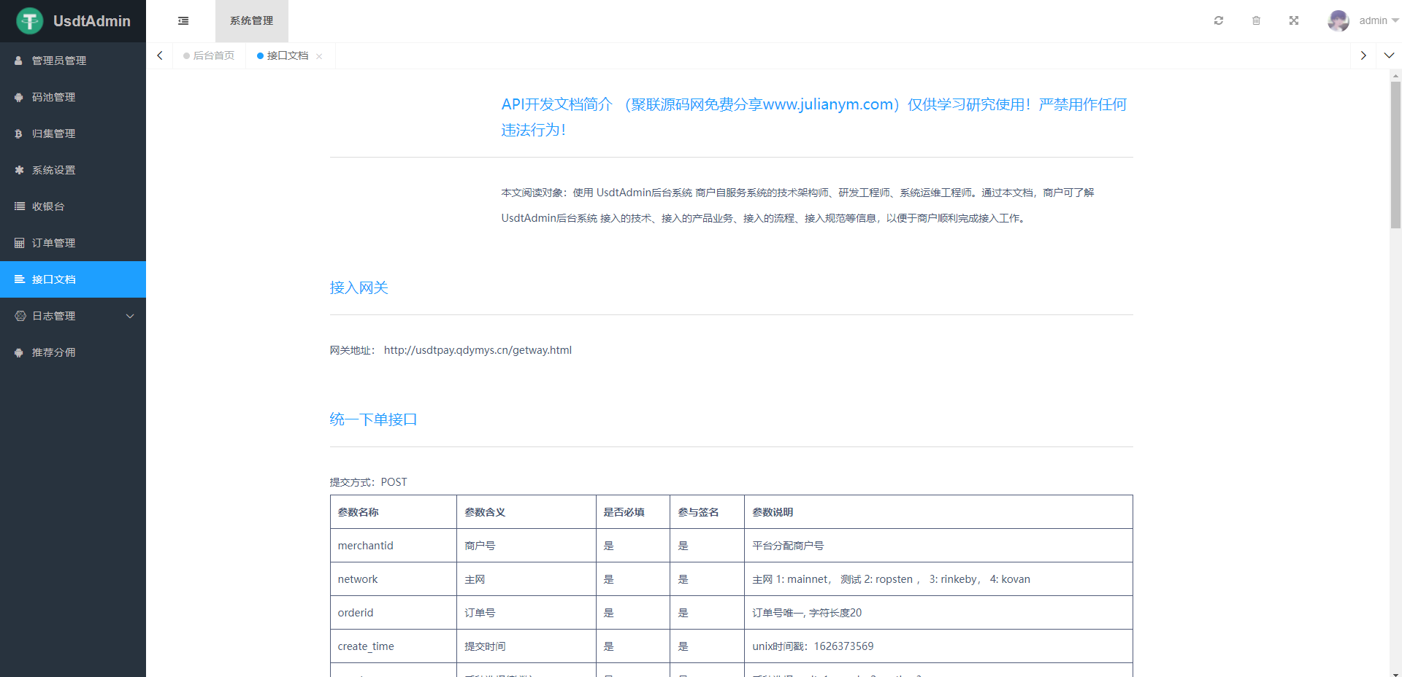Click the refresh icon in top bar
Screen dimensions: 1402x677
1218,20
